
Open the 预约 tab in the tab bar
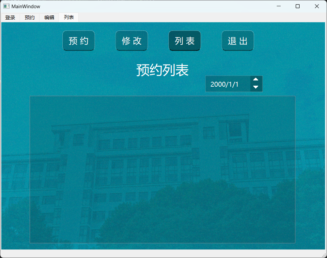pyautogui.click(x=30, y=18)
